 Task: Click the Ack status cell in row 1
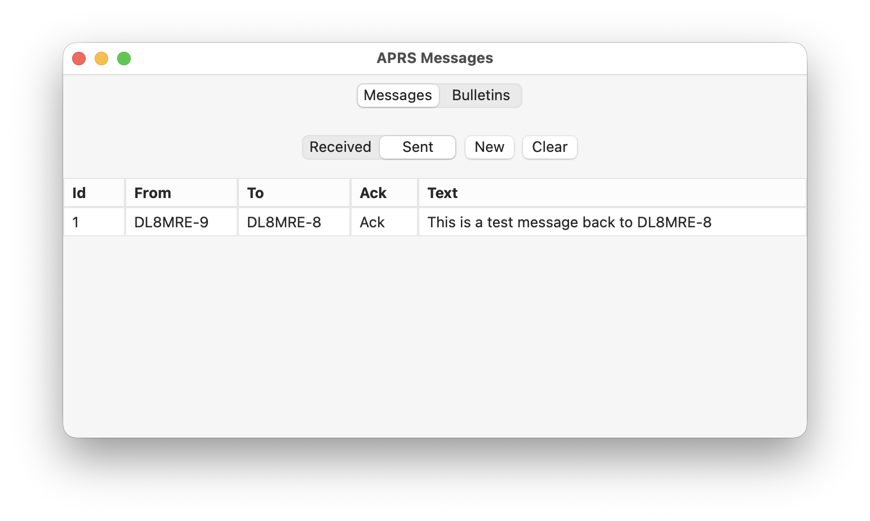(372, 222)
